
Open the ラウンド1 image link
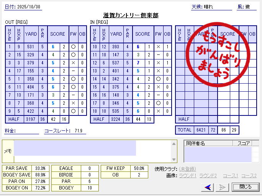pyautogui.click(x=187, y=176)
